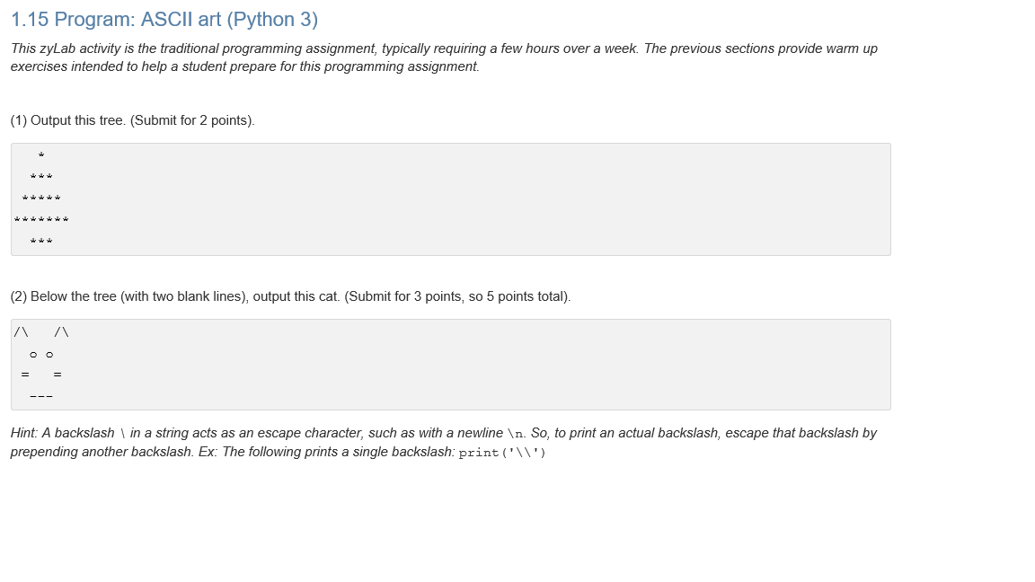Click the cat's left equals-sign whisker

25,375
